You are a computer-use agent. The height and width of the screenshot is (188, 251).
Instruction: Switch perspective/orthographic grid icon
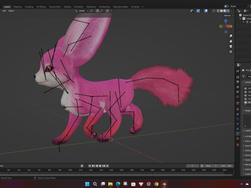coord(231,52)
